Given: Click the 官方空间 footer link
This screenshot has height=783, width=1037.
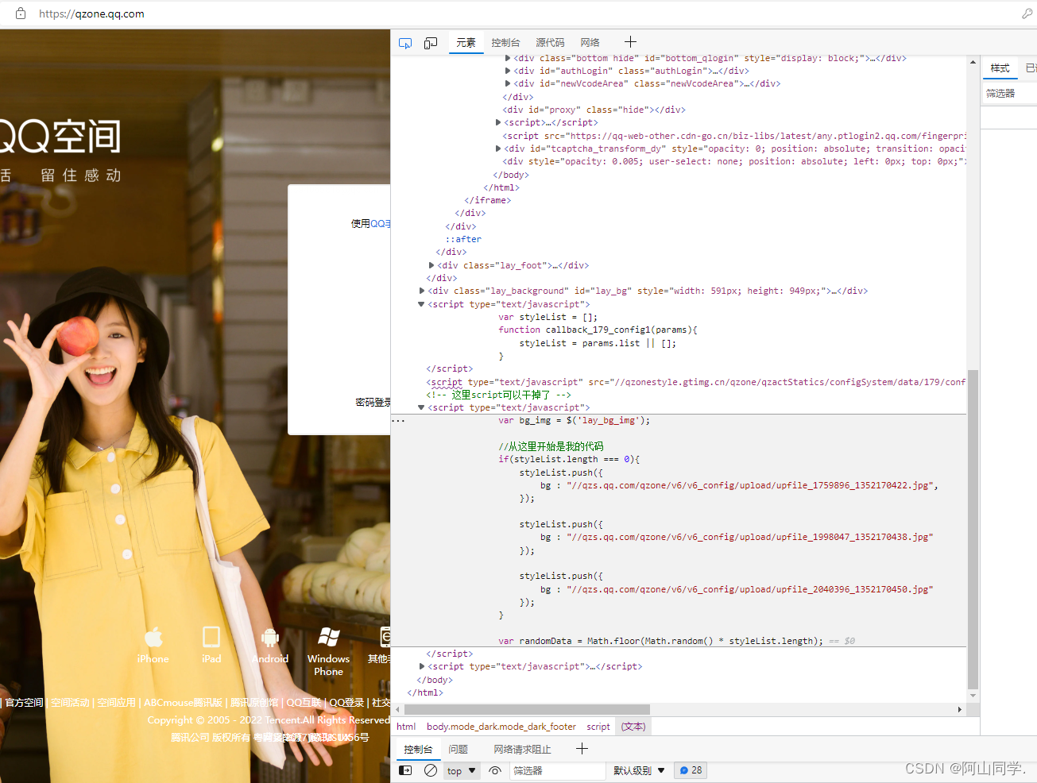Looking at the screenshot, I should [x=24, y=703].
